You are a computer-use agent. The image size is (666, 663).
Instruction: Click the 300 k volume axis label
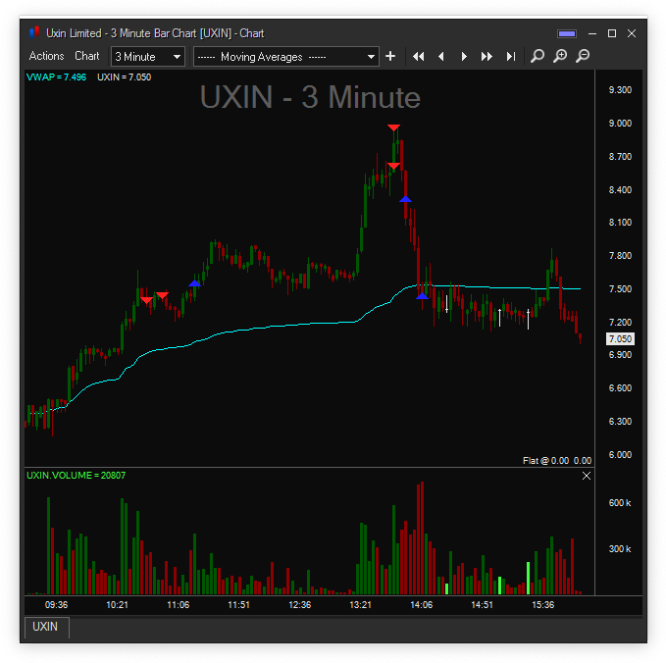point(620,549)
